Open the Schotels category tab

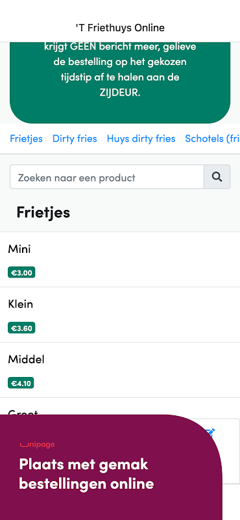212,138
